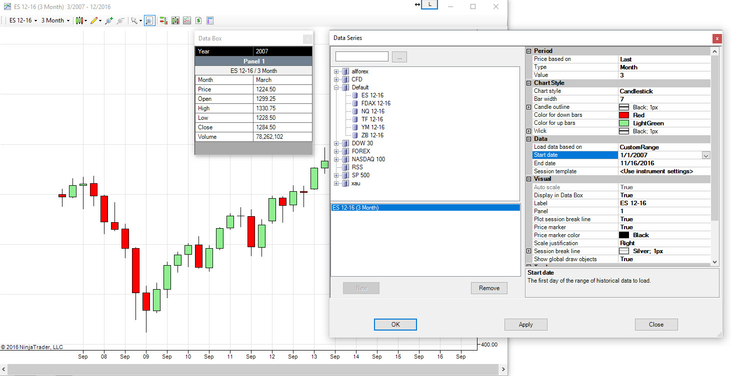Open the 3 Month interval dropdown
The width and height of the screenshot is (731, 376).
tap(55, 20)
